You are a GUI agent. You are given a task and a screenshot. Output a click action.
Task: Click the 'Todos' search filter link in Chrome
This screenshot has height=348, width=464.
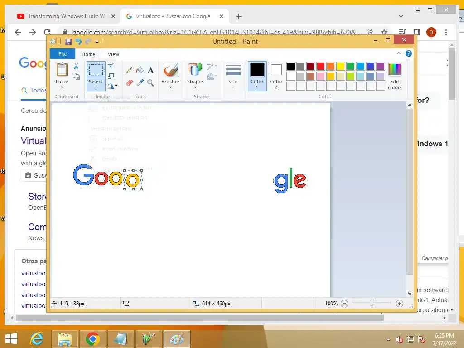(x=34, y=90)
